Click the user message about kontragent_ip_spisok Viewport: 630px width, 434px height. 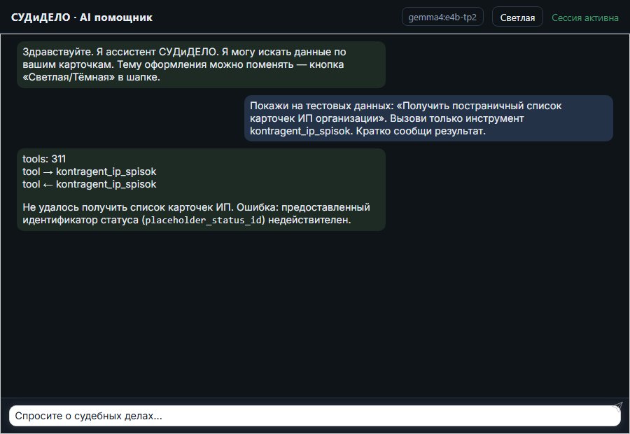[428, 118]
